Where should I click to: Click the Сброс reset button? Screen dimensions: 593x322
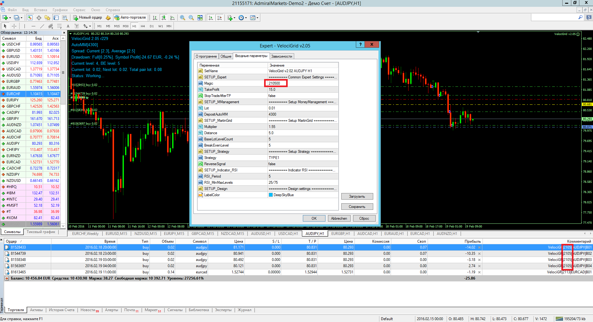[364, 218]
